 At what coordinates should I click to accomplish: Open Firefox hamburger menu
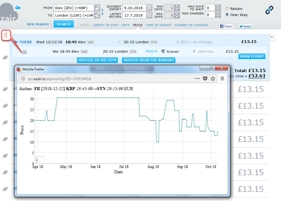pos(222,78)
